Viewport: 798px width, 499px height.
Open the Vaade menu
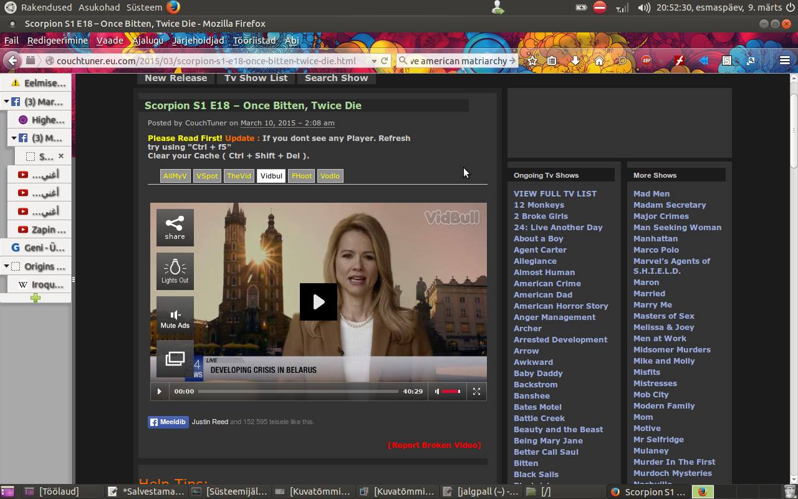(110, 41)
